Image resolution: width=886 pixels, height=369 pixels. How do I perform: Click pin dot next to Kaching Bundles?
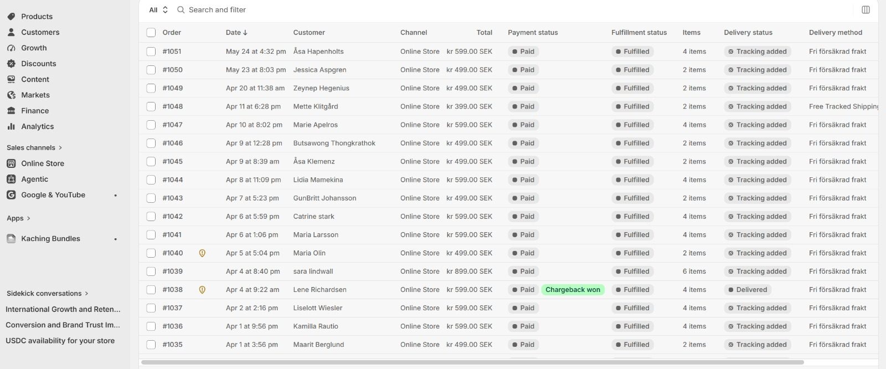(x=115, y=239)
